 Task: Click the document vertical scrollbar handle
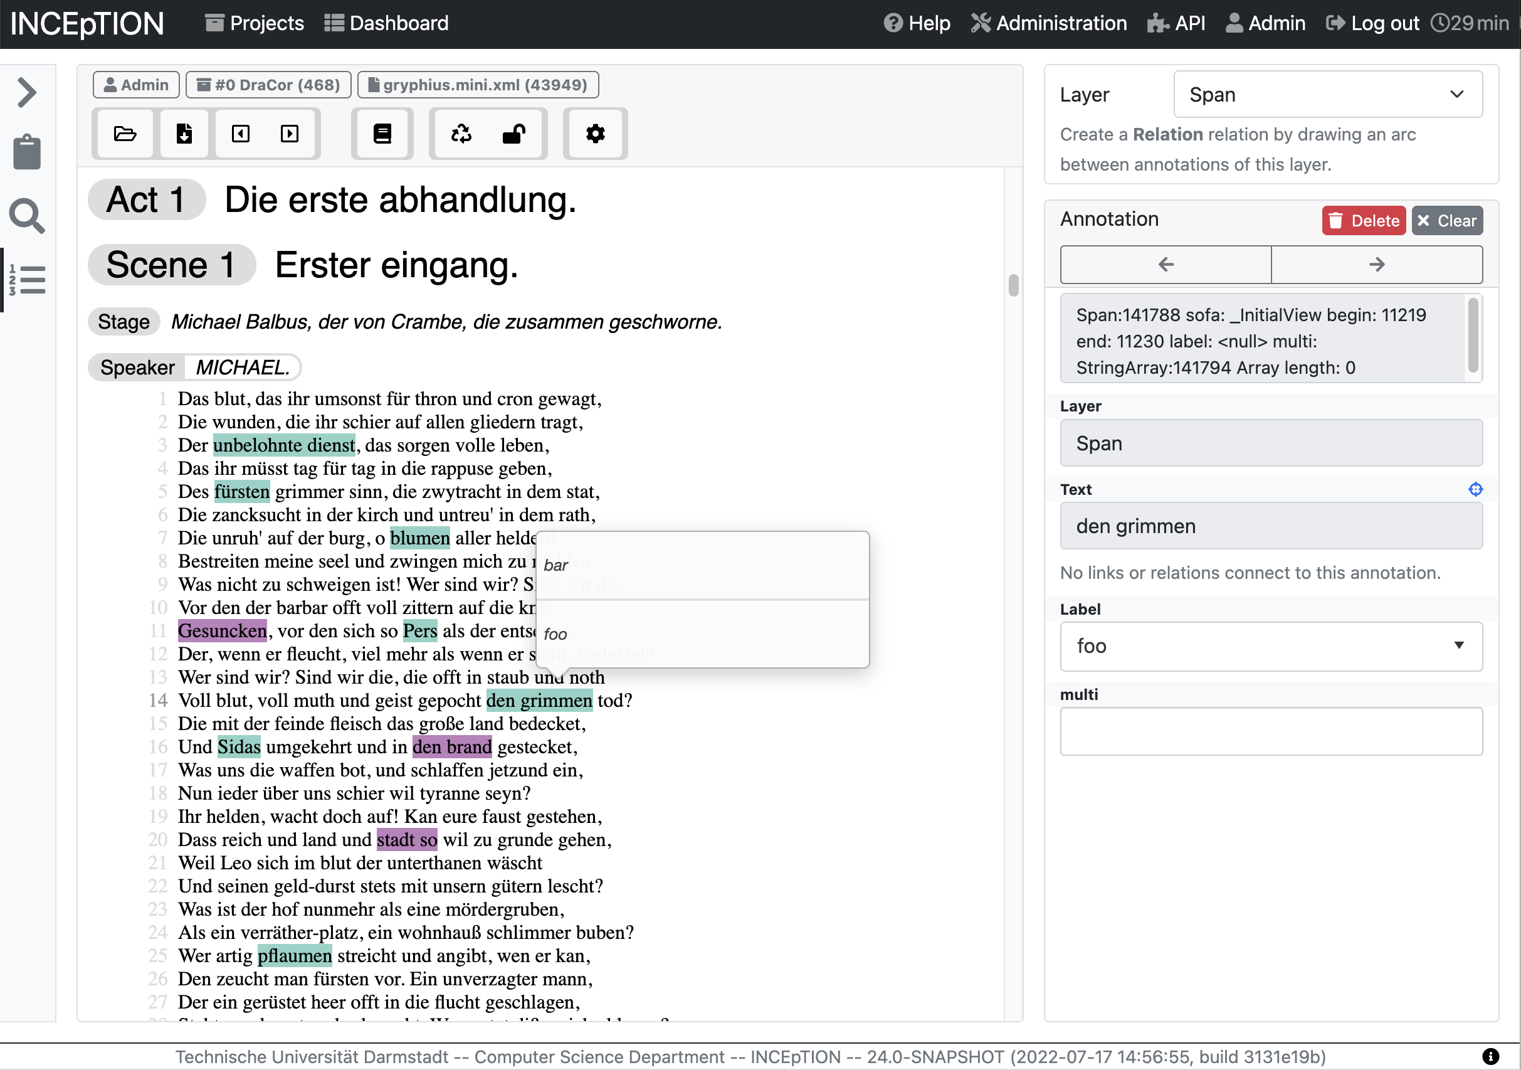pos(1013,285)
